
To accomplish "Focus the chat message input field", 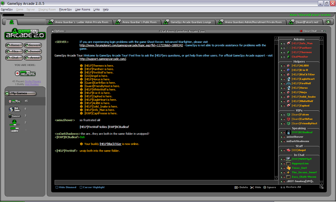I will coord(166,182).
